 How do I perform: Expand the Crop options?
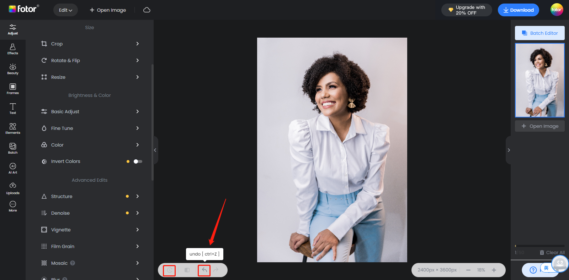click(x=90, y=44)
